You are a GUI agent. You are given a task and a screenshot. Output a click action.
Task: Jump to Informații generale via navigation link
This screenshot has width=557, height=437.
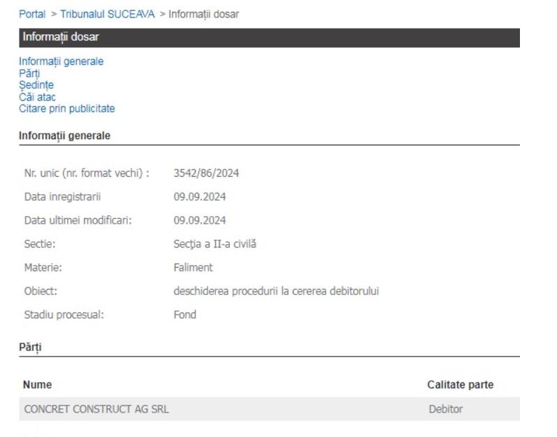point(61,62)
